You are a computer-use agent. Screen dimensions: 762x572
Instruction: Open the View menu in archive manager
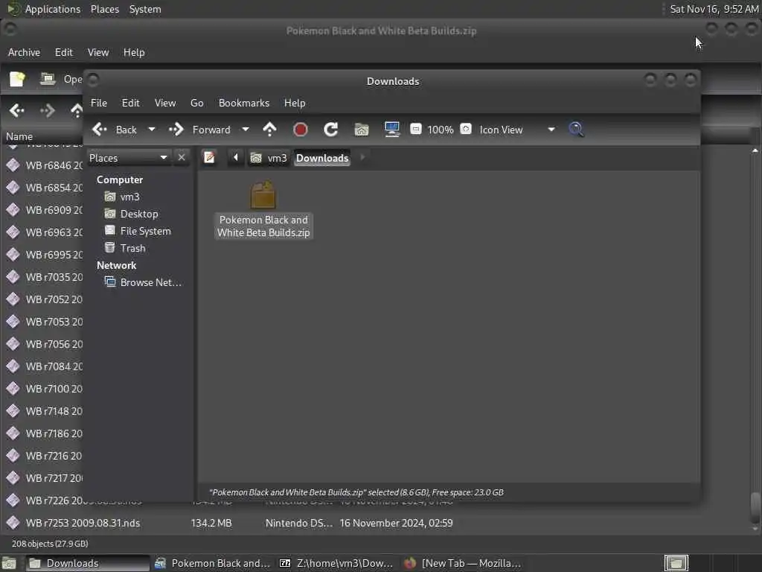tap(98, 52)
